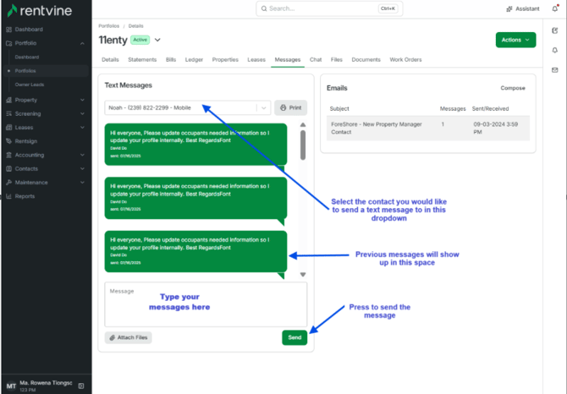The image size is (567, 394).
Task: Open Portfolios sidebar sub-item
Action: pyautogui.click(x=25, y=71)
